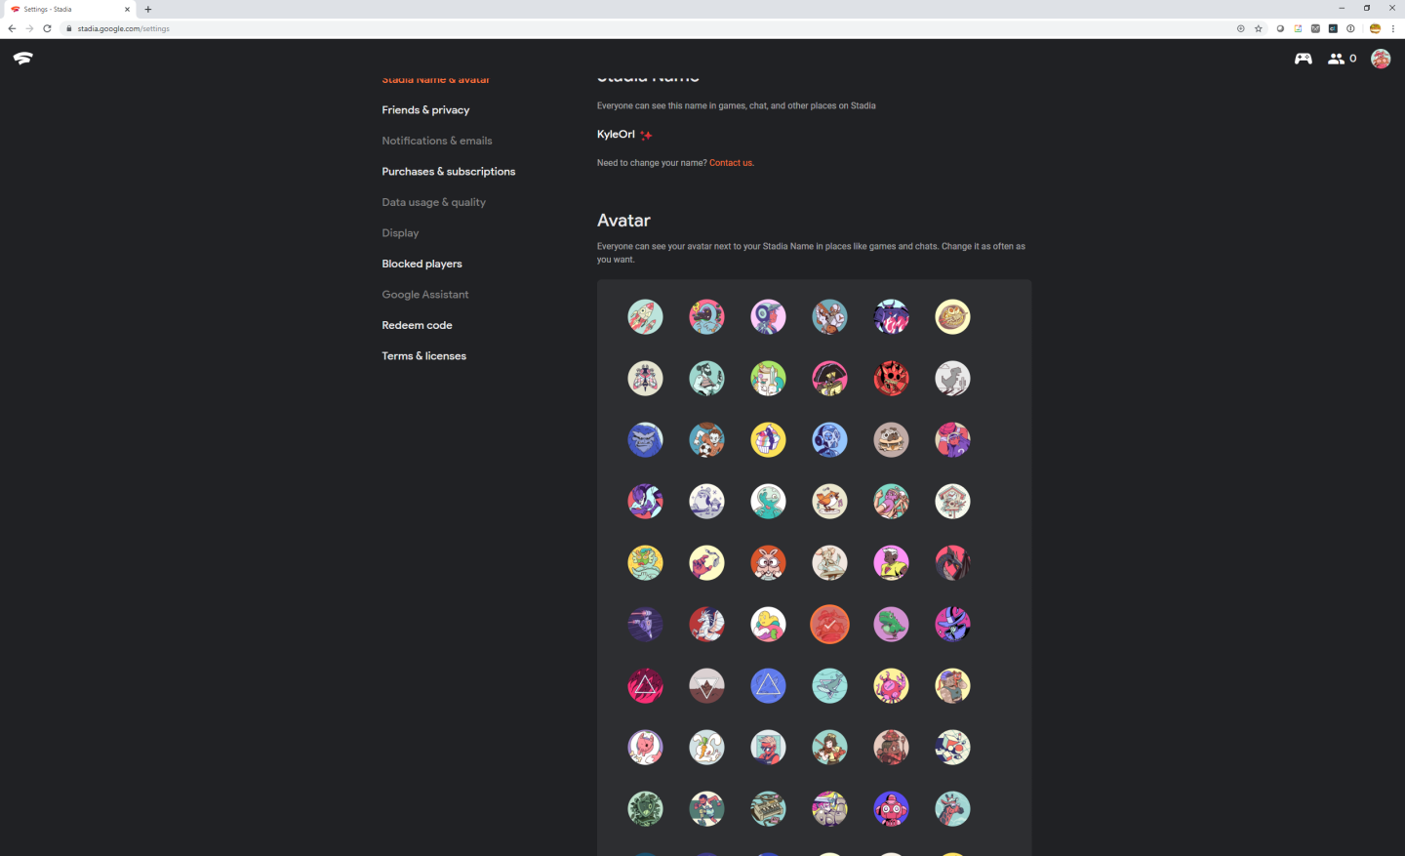Open the account avatar in the Stadia header
Image resolution: width=1405 pixels, height=856 pixels.
tap(1381, 59)
